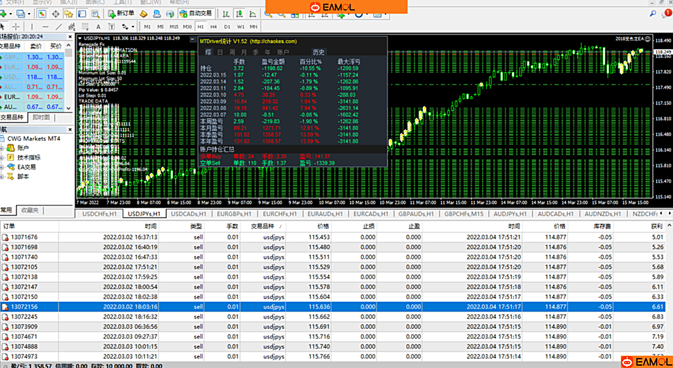Select CWG Markets MT4 in navigator
Image resolution: width=673 pixels, height=368 pixels.
pyautogui.click(x=33, y=139)
